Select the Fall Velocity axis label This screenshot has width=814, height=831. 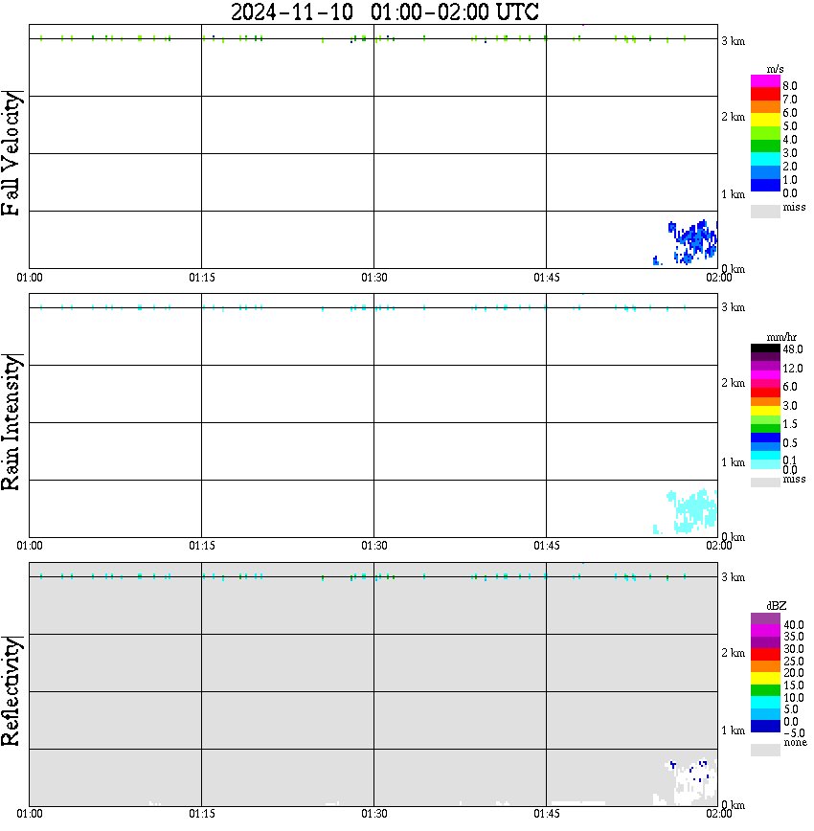(11, 153)
